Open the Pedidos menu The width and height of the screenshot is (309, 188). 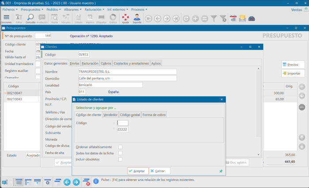(53, 9)
